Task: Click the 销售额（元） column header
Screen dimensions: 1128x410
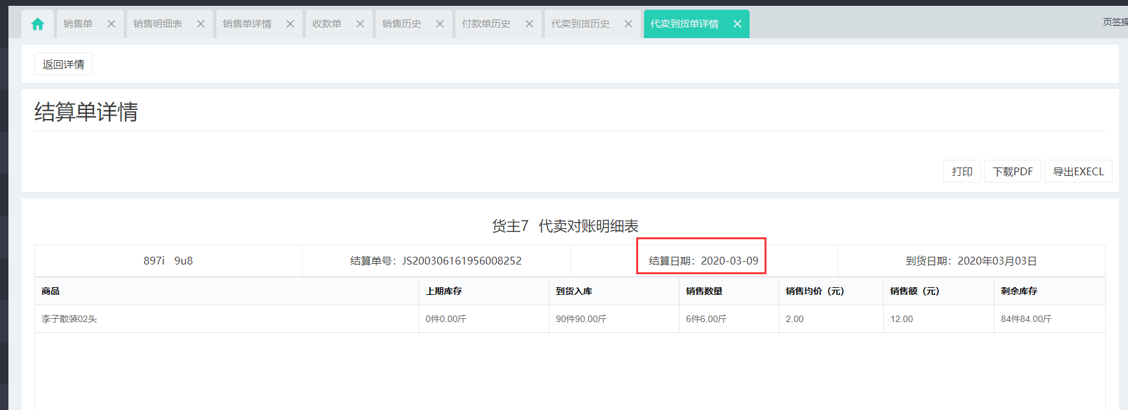Action: (939, 291)
